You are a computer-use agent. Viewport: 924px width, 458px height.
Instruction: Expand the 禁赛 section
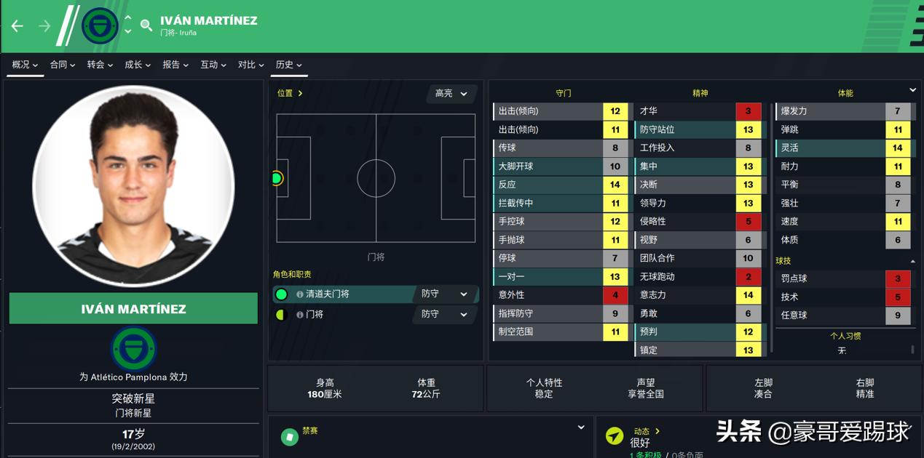point(580,428)
